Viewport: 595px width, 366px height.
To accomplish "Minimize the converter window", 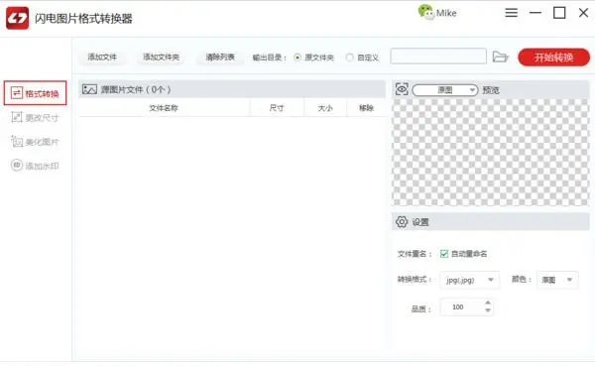I will coord(535,13).
